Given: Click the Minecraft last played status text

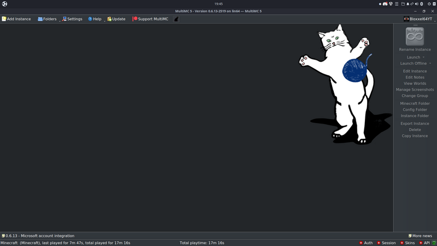Looking at the screenshot, I should coord(65,243).
